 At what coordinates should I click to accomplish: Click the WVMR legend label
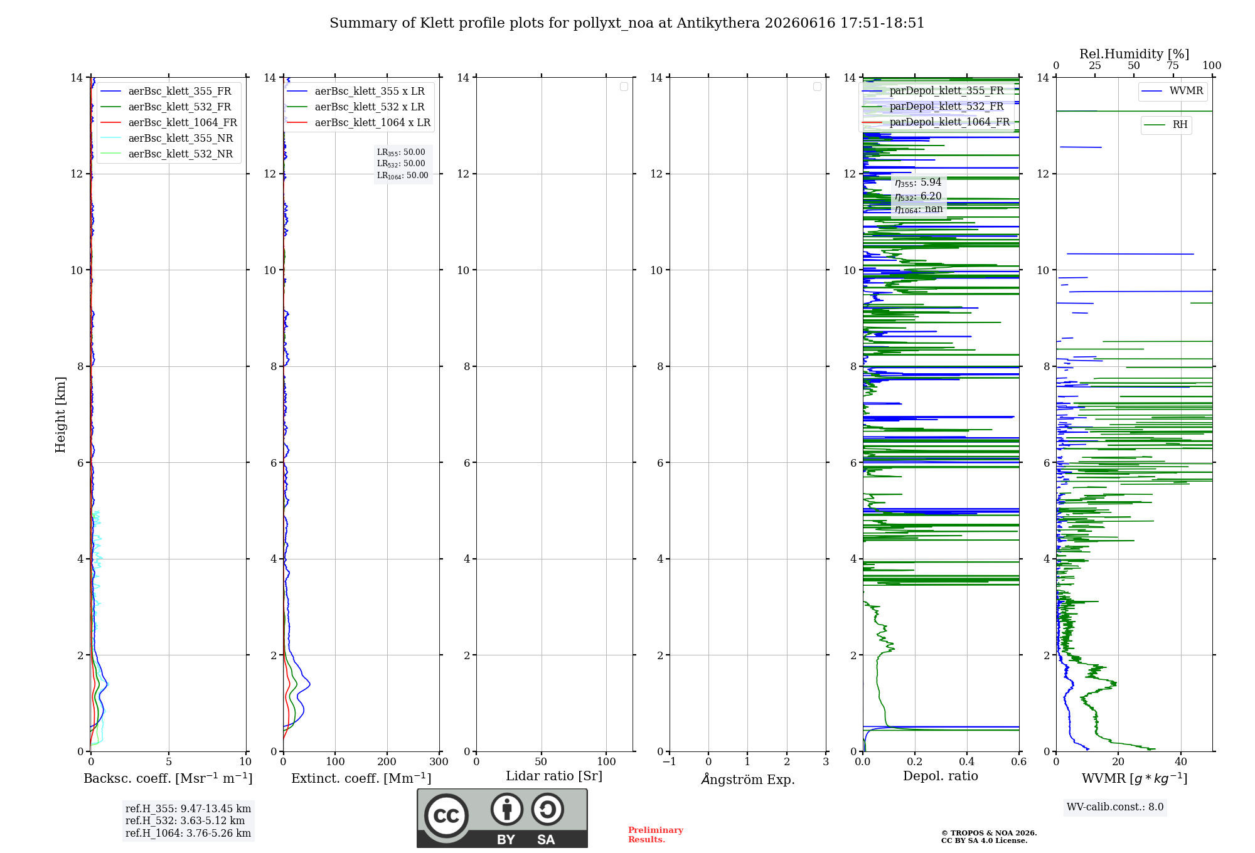point(1172,91)
